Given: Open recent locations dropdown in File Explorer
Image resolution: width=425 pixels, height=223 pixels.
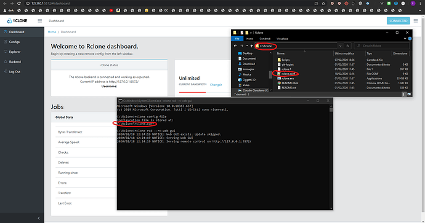Looking at the screenshot, I should pos(247,46).
